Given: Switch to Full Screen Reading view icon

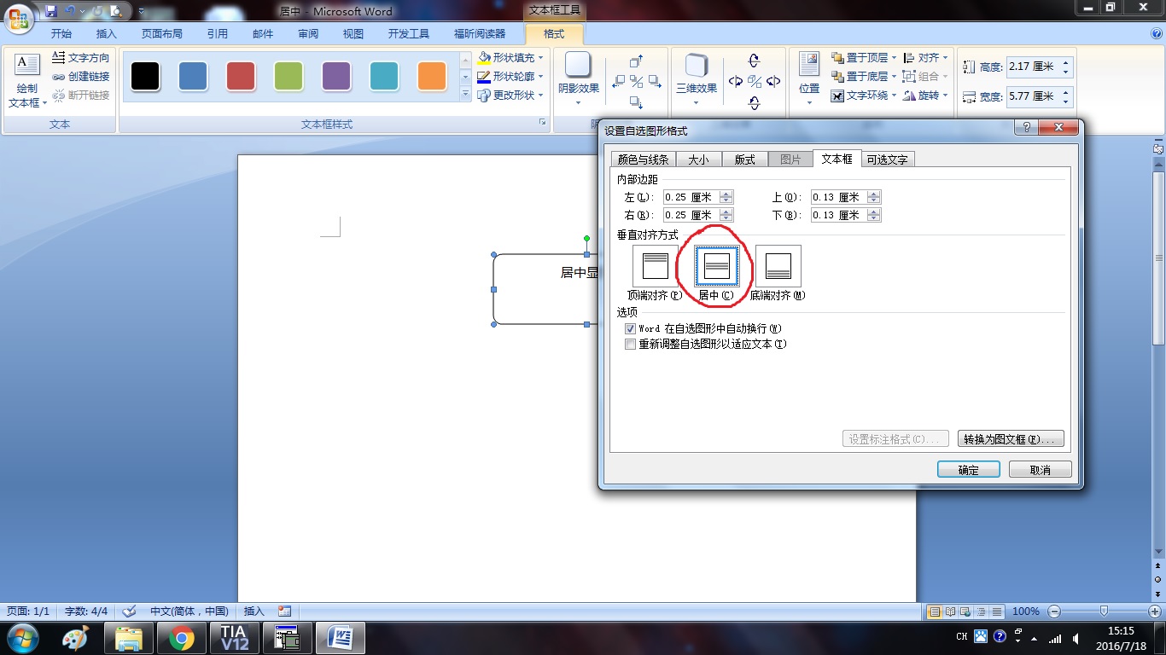Looking at the screenshot, I should 950,612.
